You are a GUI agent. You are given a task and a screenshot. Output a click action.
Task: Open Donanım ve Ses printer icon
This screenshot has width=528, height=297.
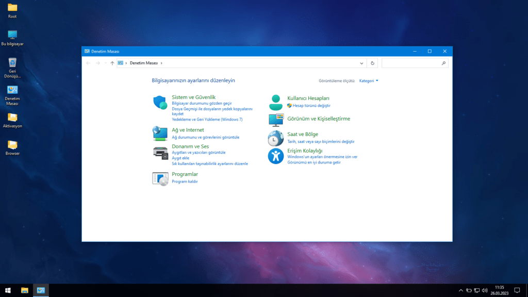tap(160, 152)
